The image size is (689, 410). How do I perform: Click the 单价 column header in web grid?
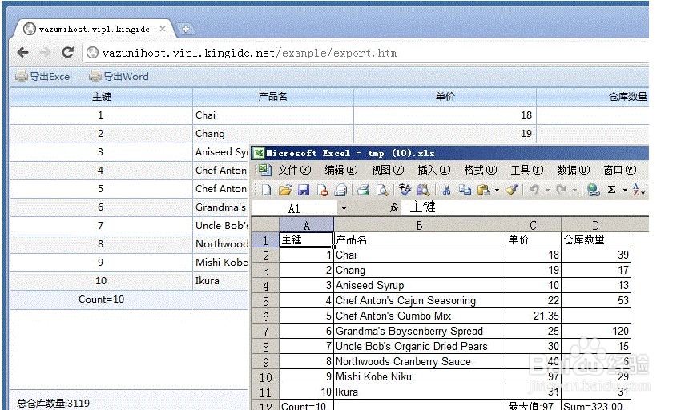[445, 97]
